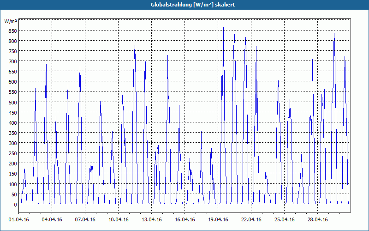Click the 50 y-axis value
The height and width of the screenshot is (231, 369).
[x=14, y=195]
